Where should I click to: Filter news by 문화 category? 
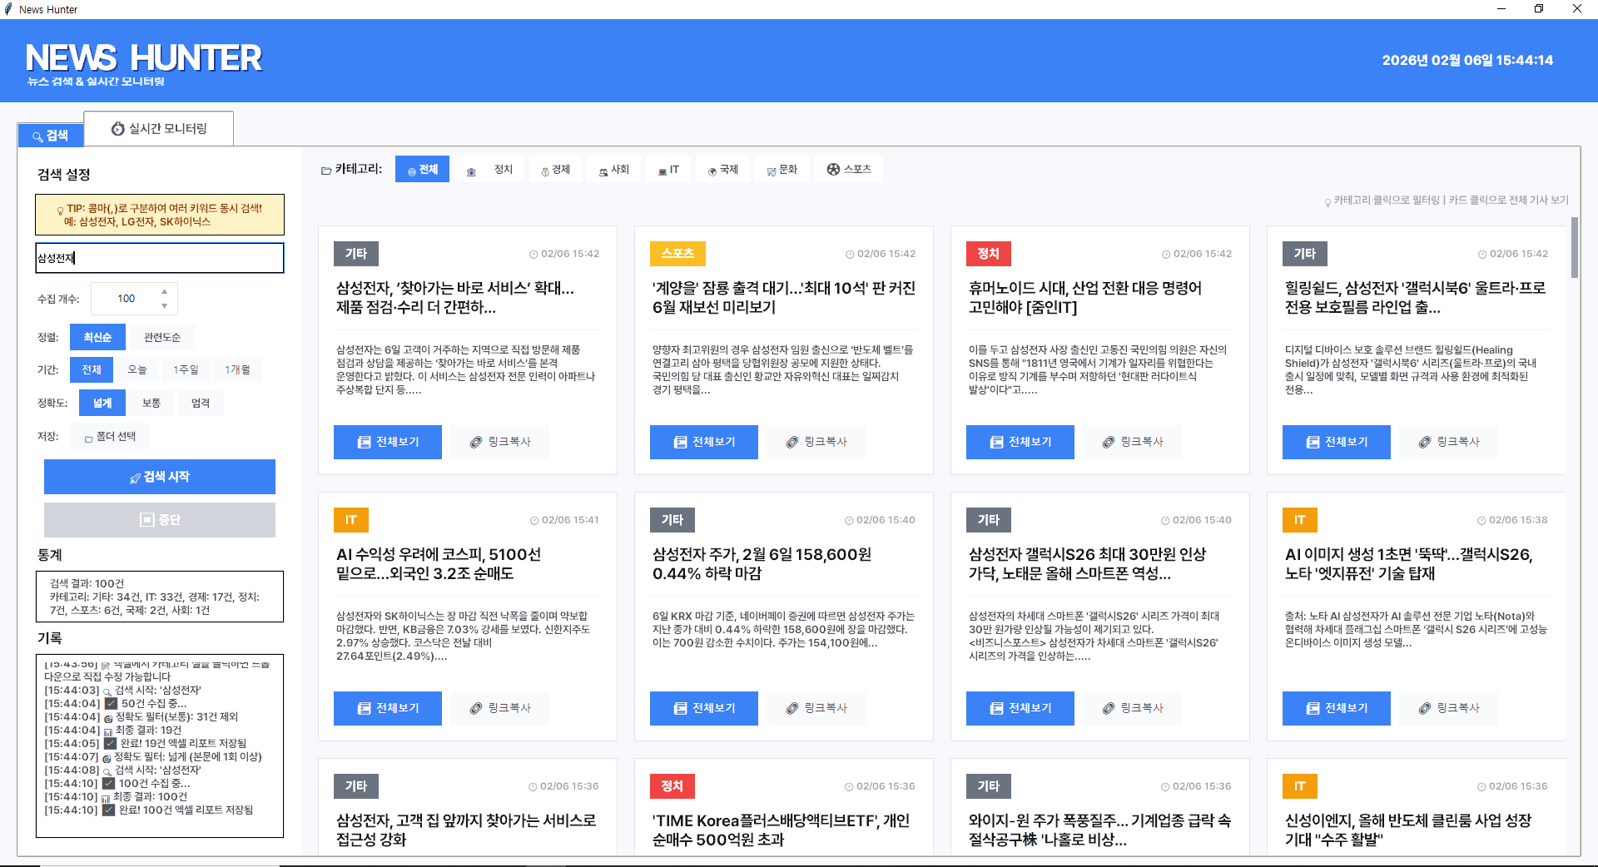coord(782,169)
